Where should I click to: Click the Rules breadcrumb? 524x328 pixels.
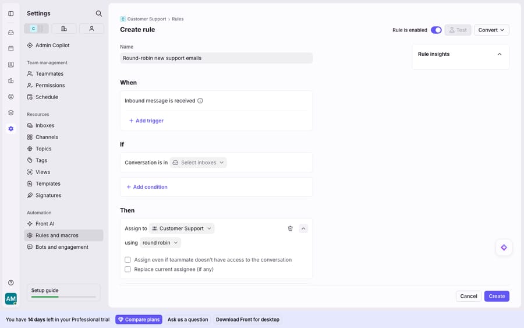tap(178, 19)
